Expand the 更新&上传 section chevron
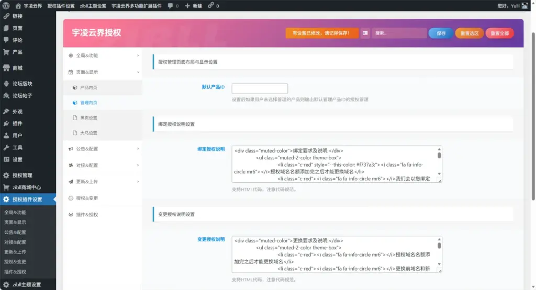This screenshot has width=536, height=290. (x=138, y=181)
